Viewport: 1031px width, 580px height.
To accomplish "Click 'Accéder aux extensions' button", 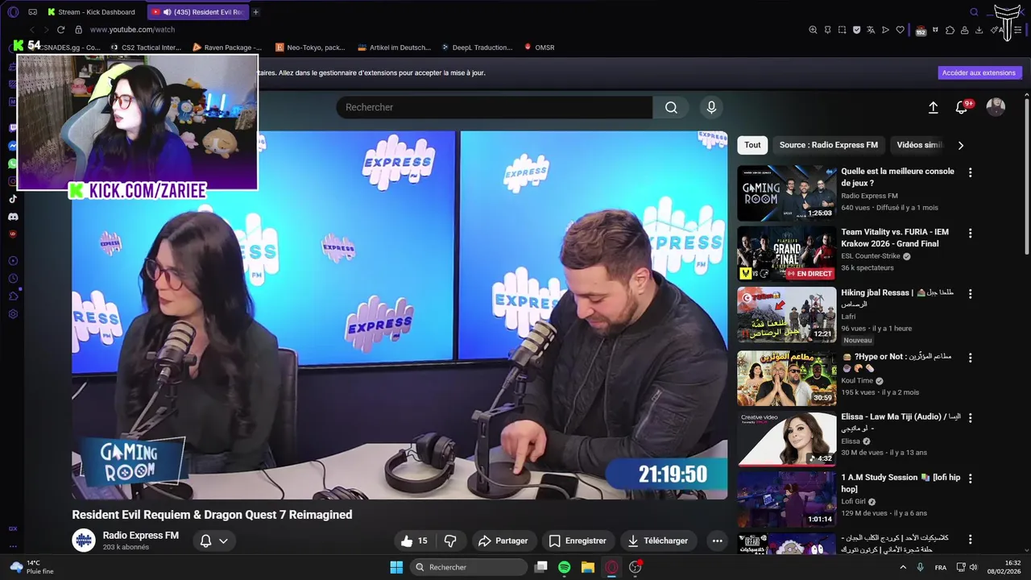I will (x=979, y=72).
